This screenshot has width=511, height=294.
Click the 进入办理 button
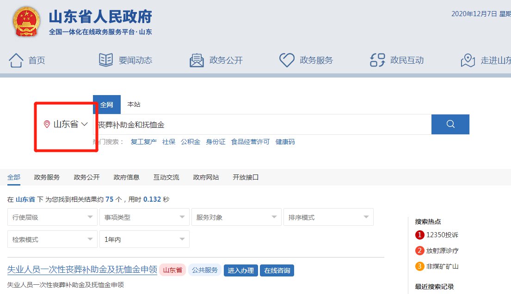(241, 270)
